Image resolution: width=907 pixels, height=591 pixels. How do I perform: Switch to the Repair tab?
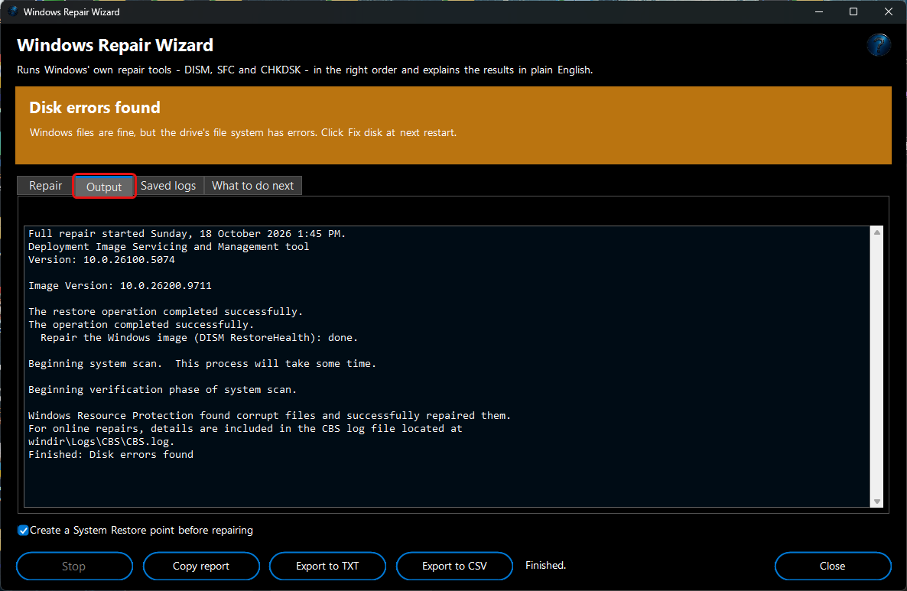[45, 186]
